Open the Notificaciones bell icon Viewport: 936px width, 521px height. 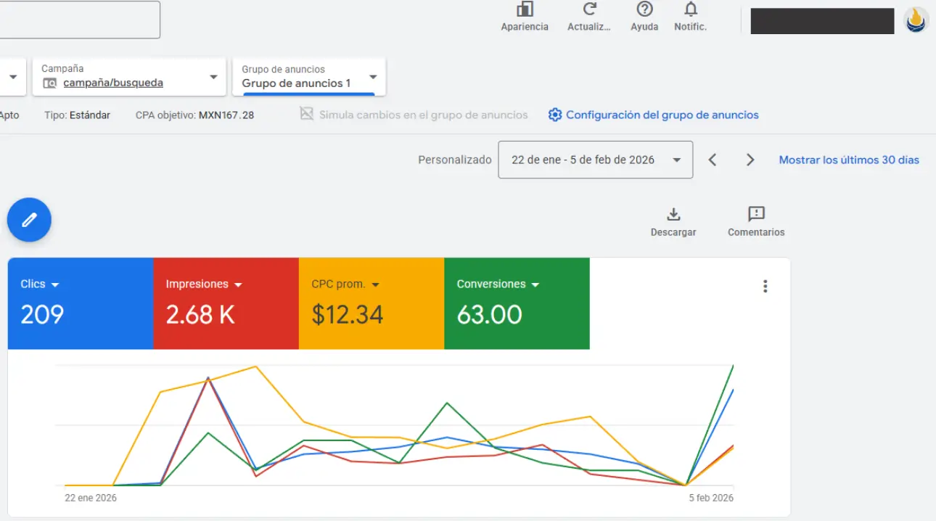pos(690,10)
